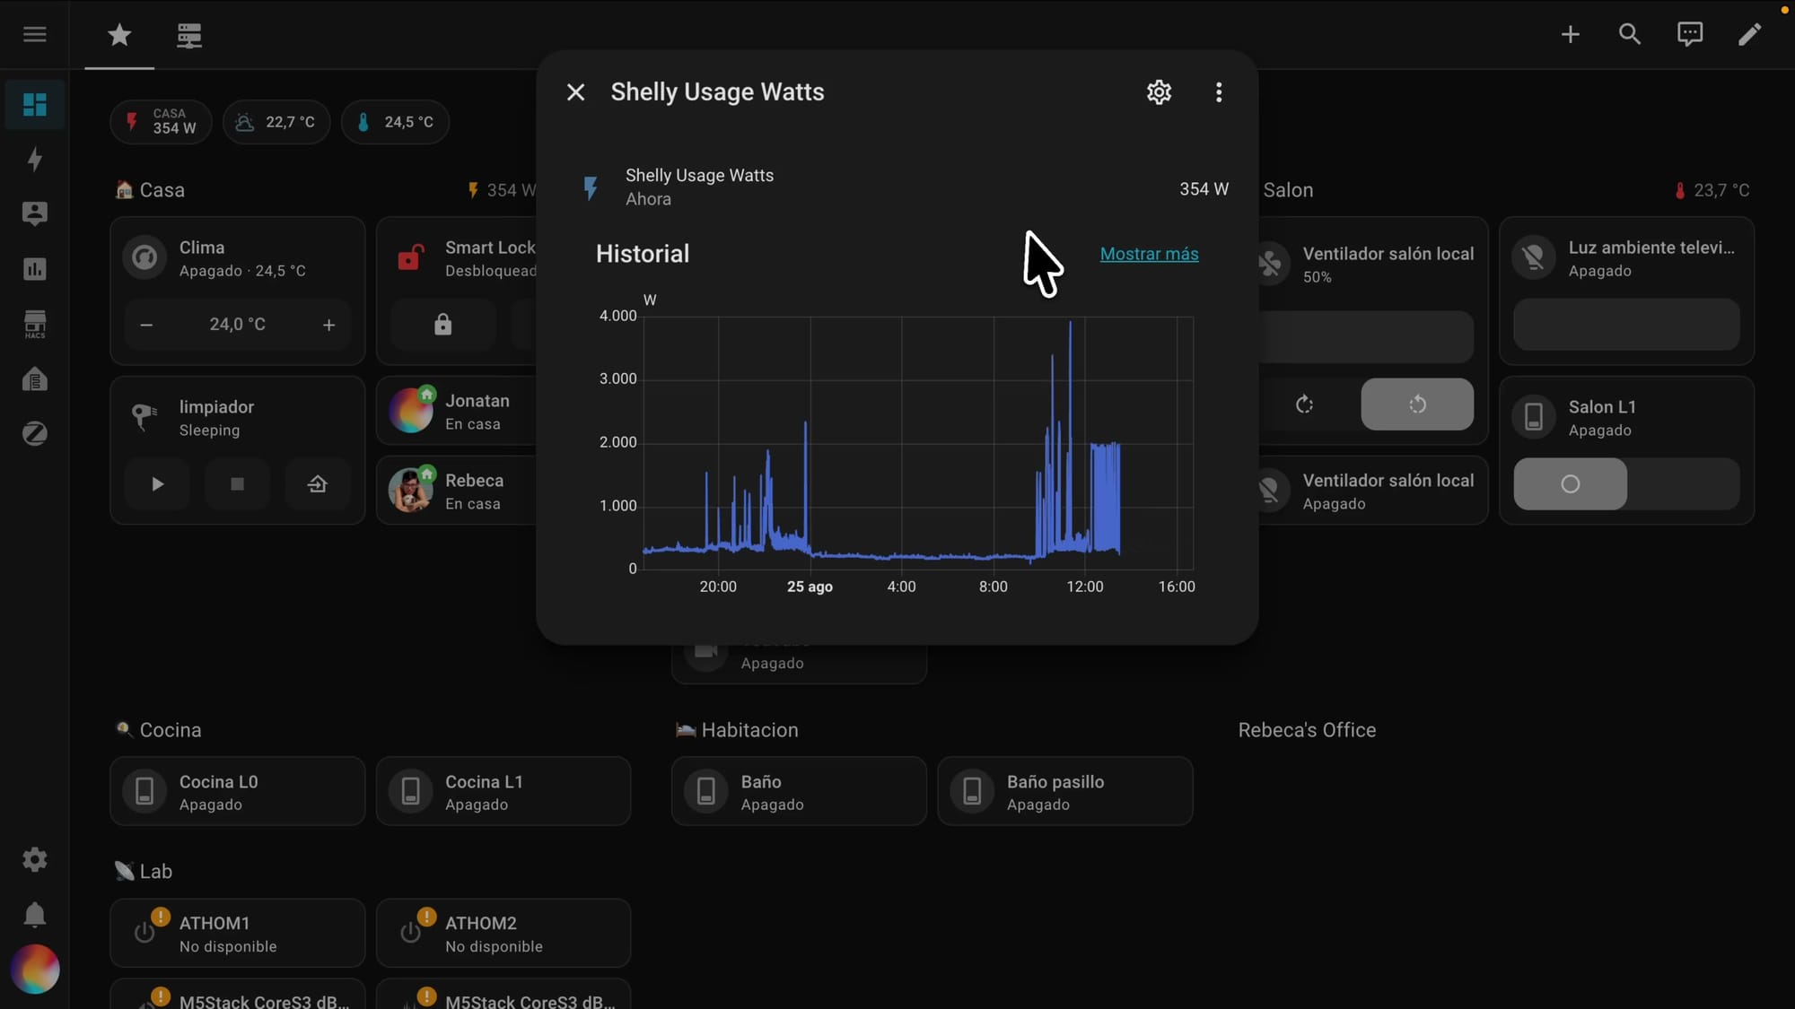1795x1009 pixels.
Task: Set fan direction to forward rotation
Action: (x=1304, y=404)
